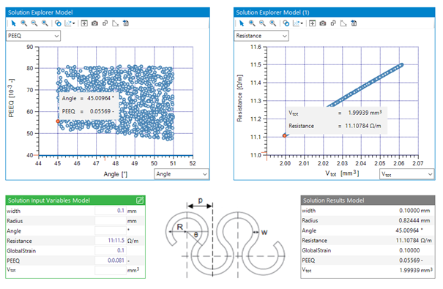
Task: Click the Angle [°] axis label
Action: (115, 174)
